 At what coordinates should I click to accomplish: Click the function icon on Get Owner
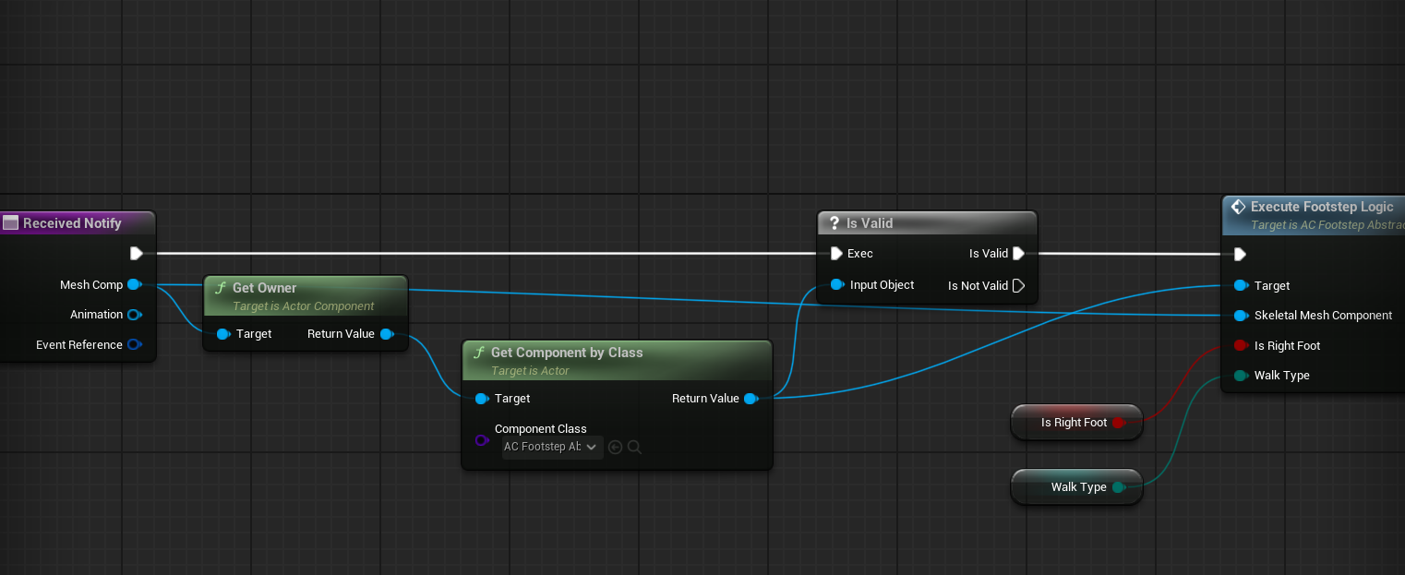(x=220, y=288)
